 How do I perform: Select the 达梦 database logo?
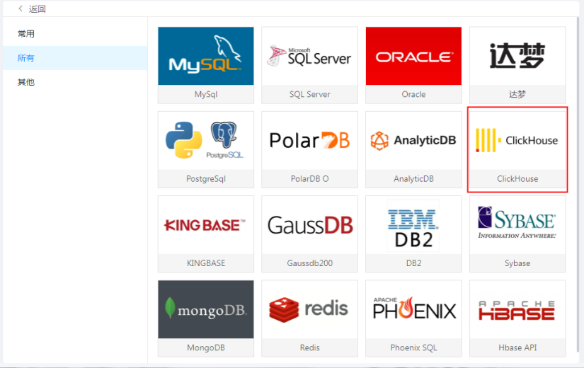tap(517, 57)
